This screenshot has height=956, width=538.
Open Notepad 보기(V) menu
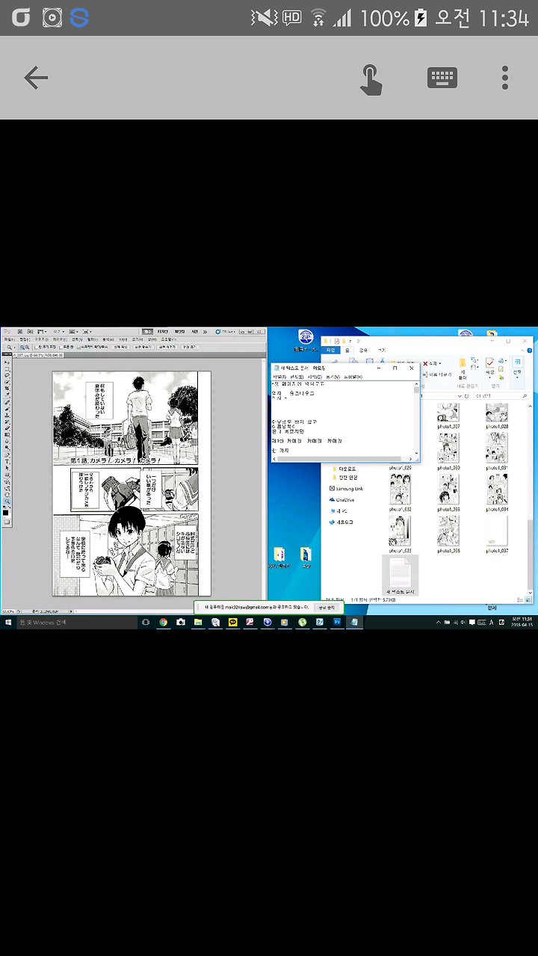(333, 376)
